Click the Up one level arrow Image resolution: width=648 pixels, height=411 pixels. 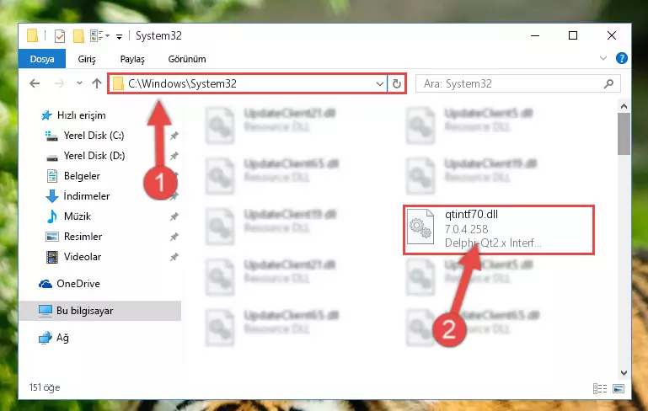coord(97,84)
